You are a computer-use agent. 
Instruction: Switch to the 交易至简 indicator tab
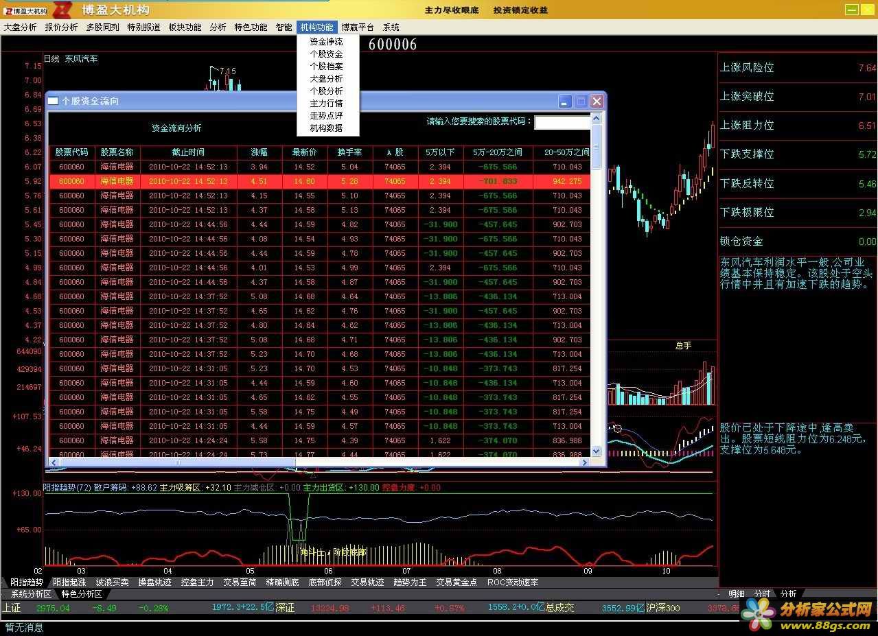point(240,582)
